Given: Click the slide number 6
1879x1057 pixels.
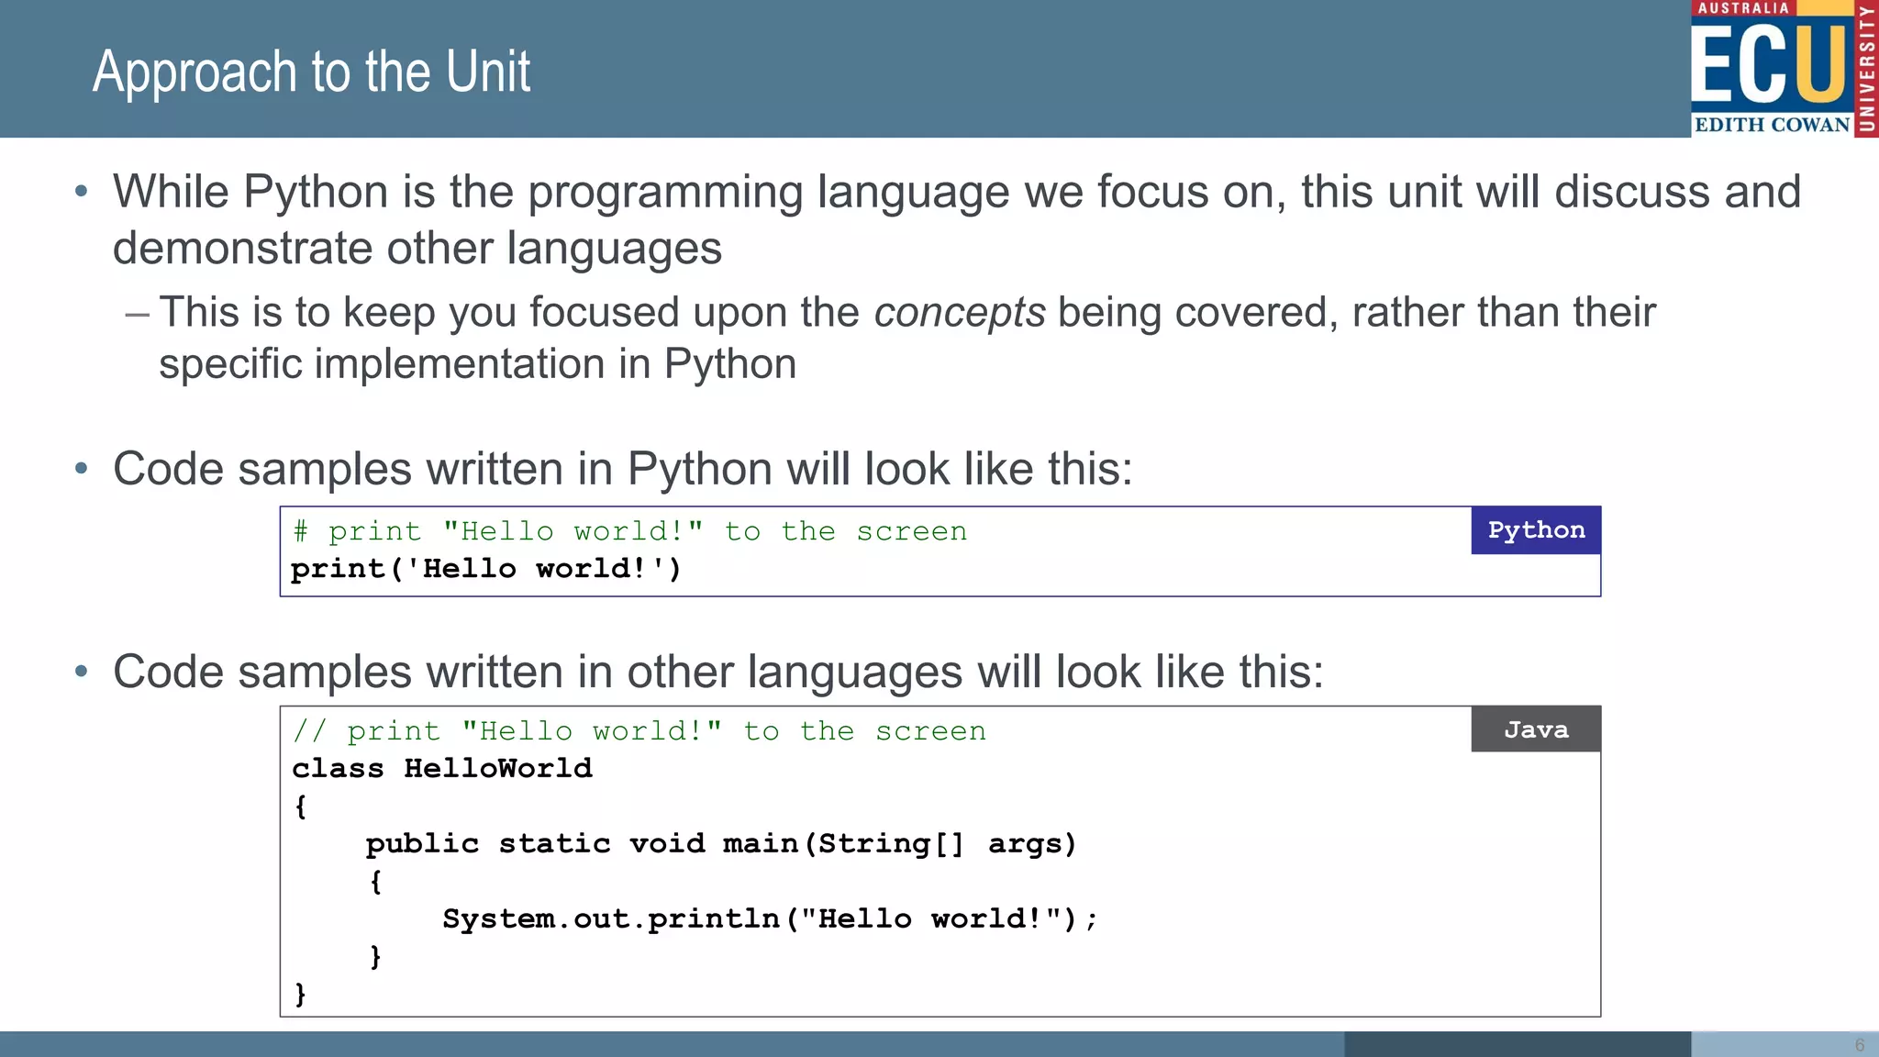Looking at the screenshot, I should point(1860,1045).
